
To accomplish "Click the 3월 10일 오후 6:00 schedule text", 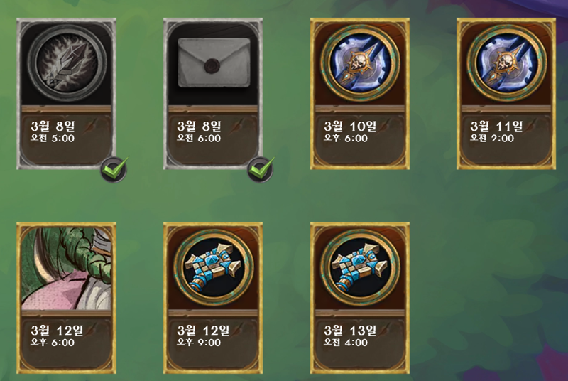I will click(350, 132).
